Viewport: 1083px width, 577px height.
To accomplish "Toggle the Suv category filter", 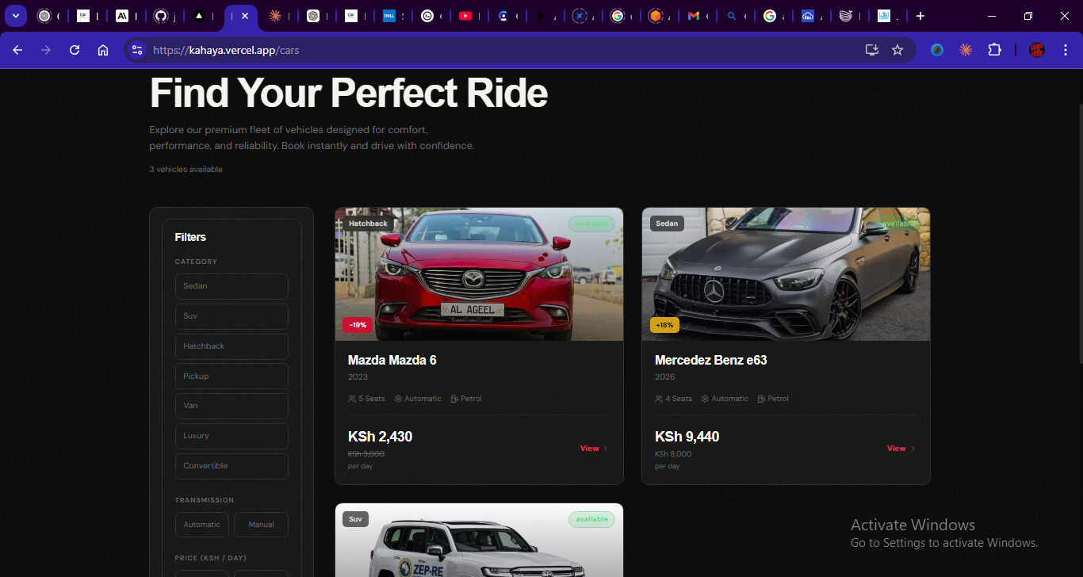I will [232, 316].
